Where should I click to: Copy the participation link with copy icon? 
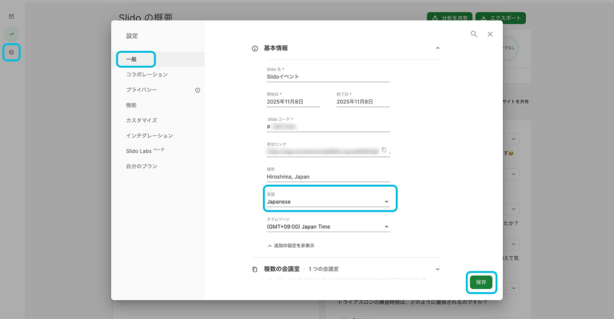384,150
